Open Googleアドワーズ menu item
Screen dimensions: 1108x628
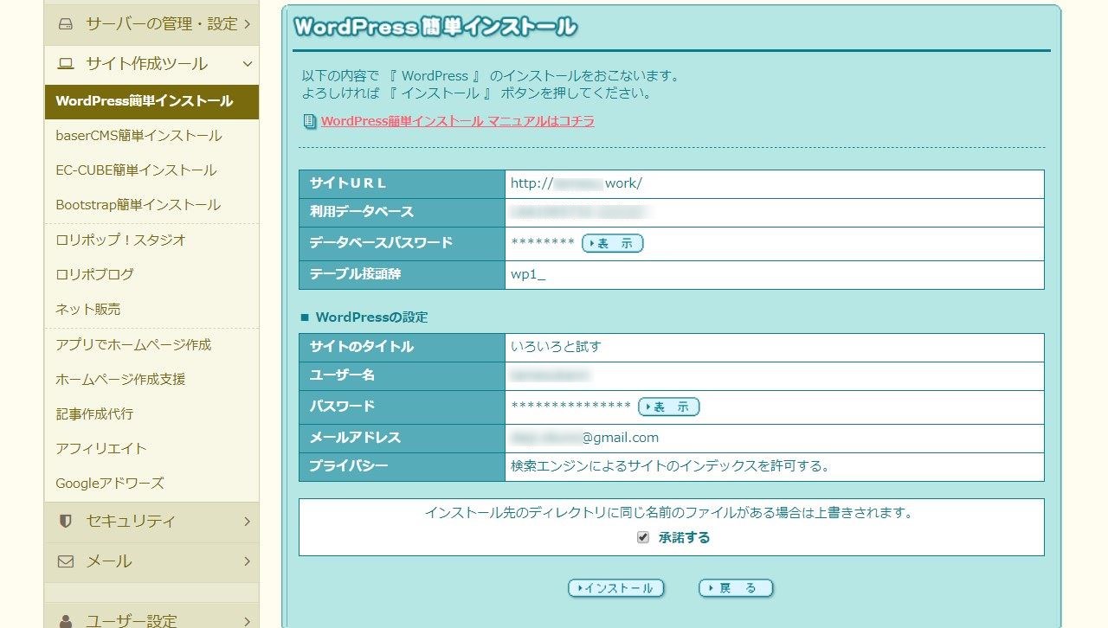[x=151, y=483]
